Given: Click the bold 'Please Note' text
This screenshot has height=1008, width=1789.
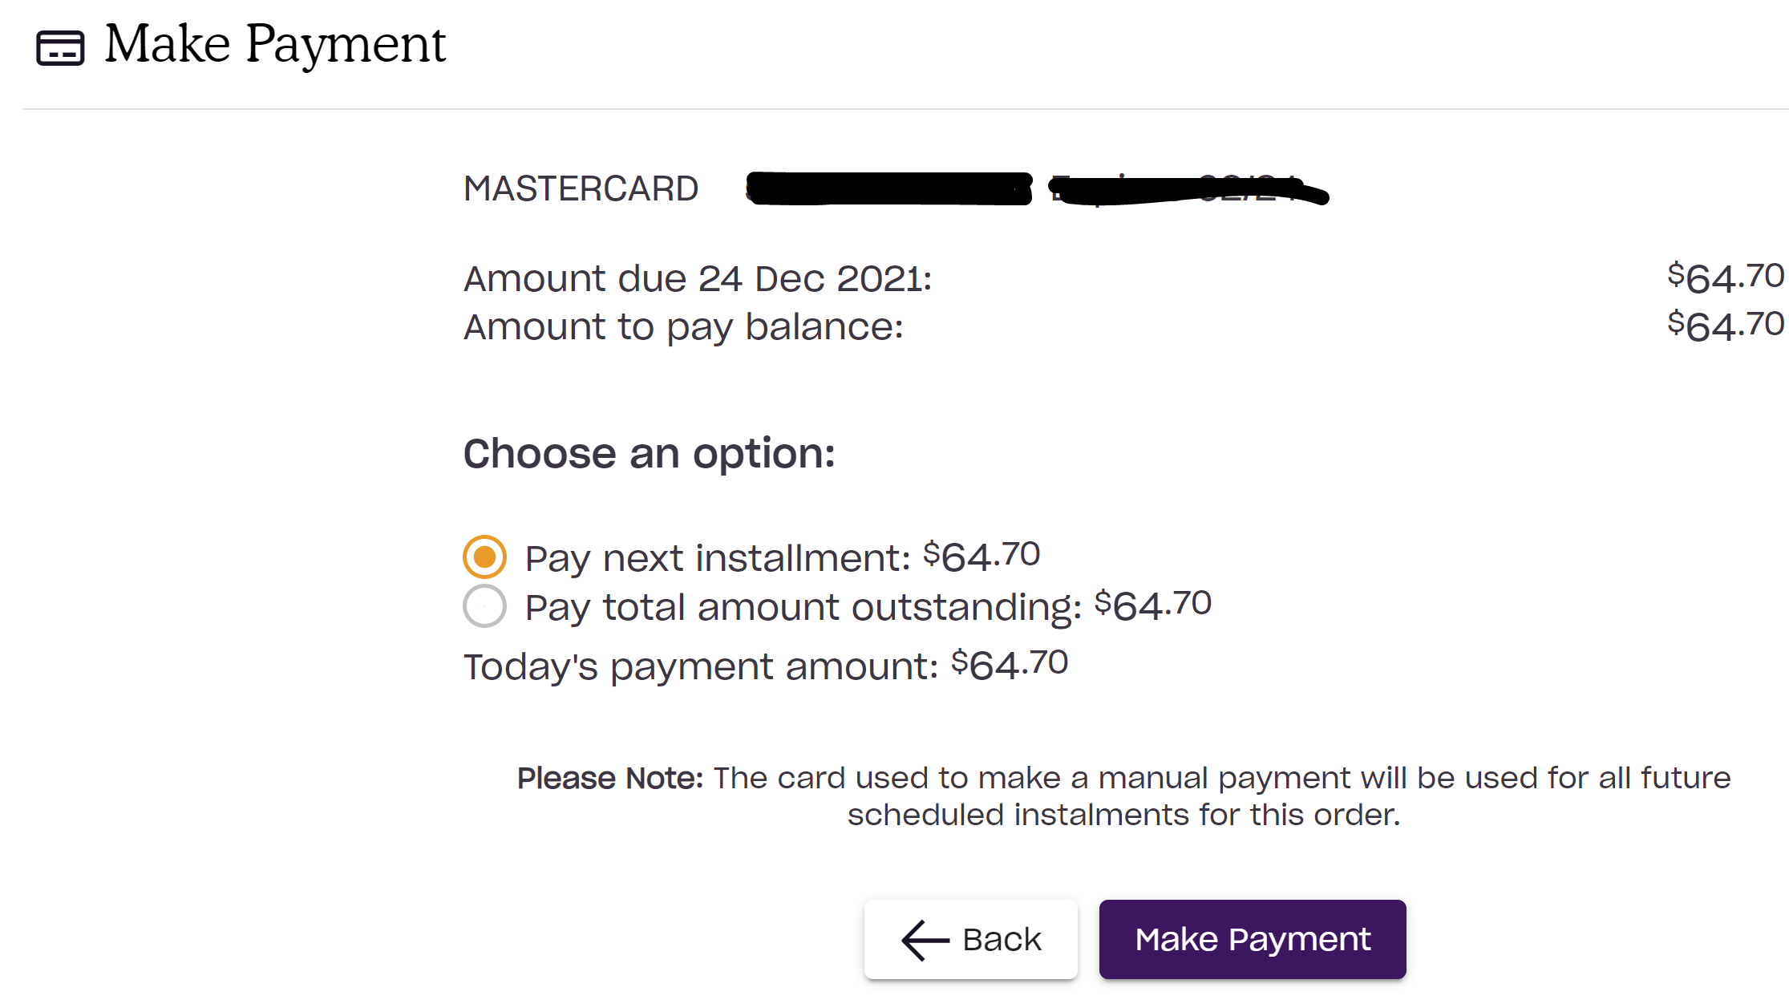Looking at the screenshot, I should coord(610,778).
